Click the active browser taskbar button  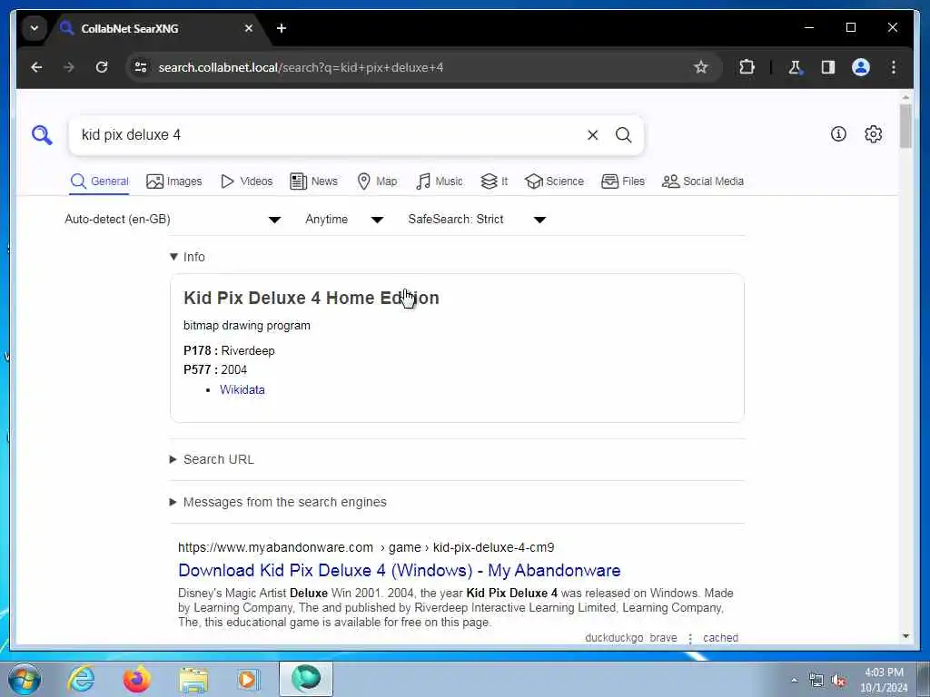pyautogui.click(x=306, y=679)
